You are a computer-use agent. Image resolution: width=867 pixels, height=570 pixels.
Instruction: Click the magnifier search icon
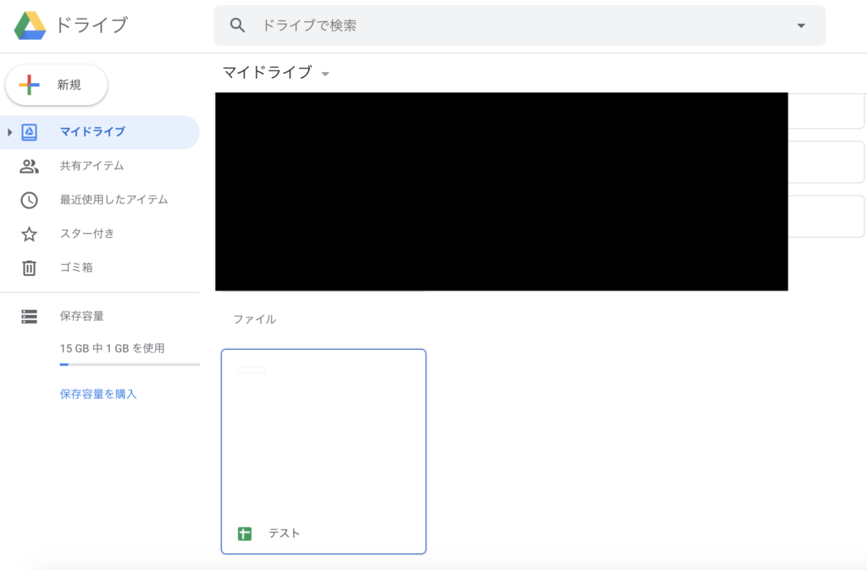(x=238, y=25)
